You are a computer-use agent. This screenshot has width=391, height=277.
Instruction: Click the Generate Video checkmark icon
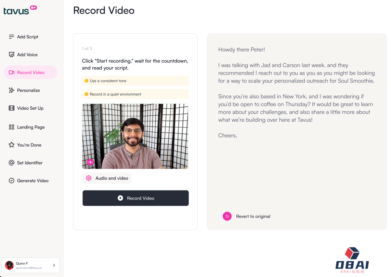(x=11, y=181)
